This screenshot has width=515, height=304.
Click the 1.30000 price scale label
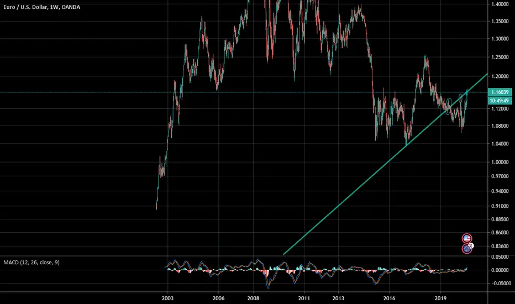[500, 39]
